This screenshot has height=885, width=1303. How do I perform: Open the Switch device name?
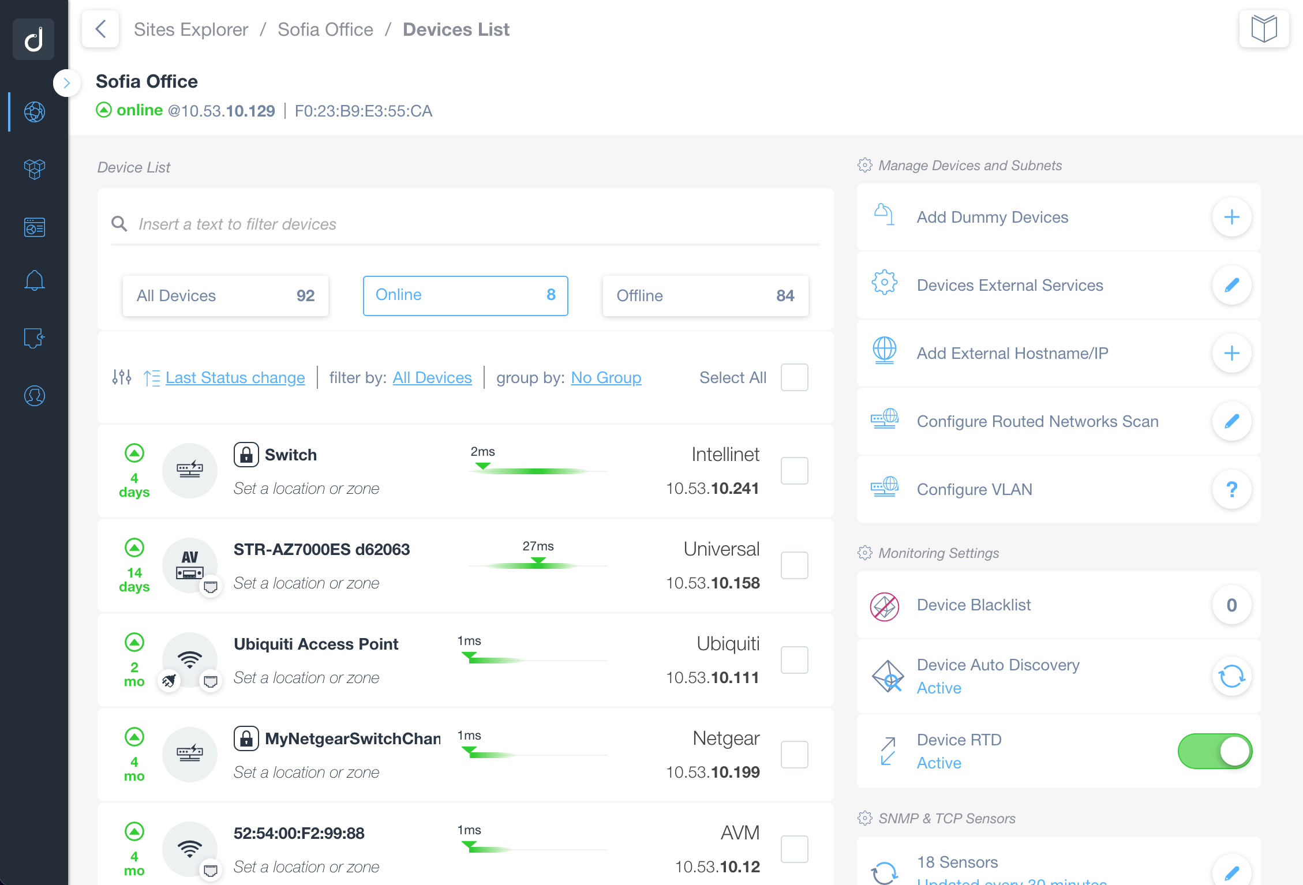point(291,455)
